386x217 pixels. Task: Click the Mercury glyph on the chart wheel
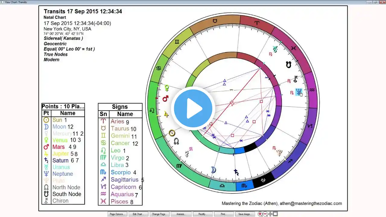coord(187,154)
